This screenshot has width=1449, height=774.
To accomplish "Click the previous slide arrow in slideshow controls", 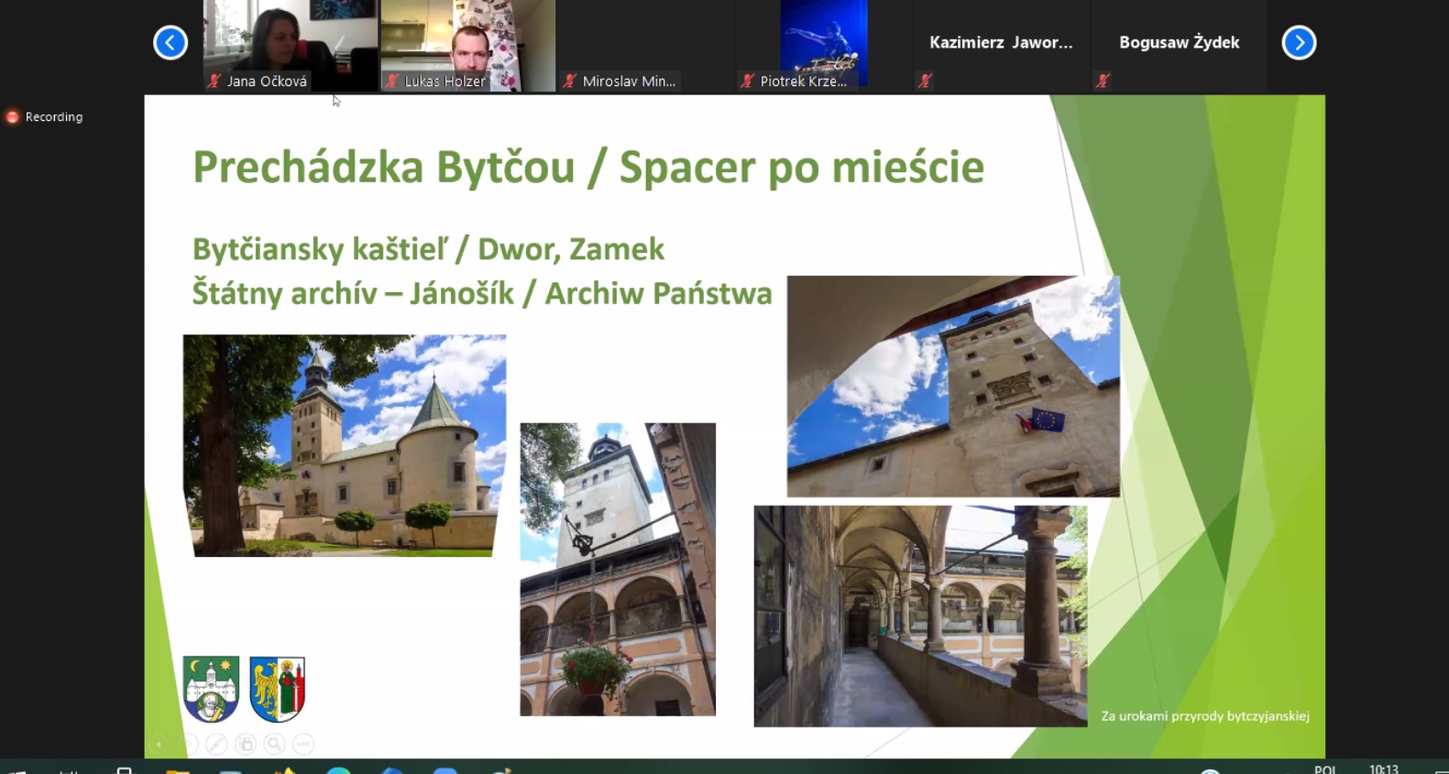I will coord(159,745).
